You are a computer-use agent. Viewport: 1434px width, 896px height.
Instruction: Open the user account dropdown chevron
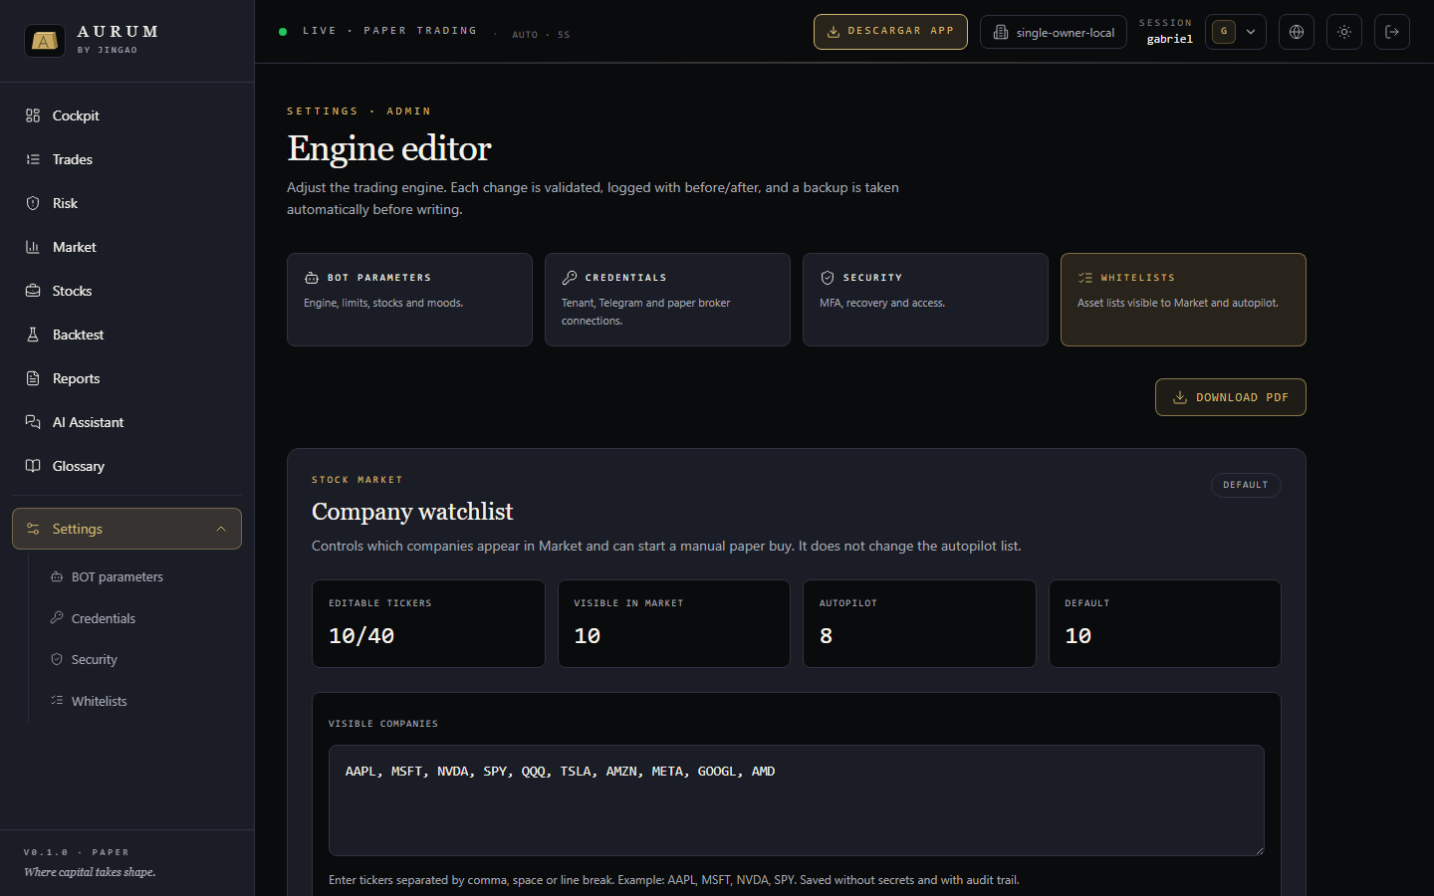click(x=1251, y=32)
